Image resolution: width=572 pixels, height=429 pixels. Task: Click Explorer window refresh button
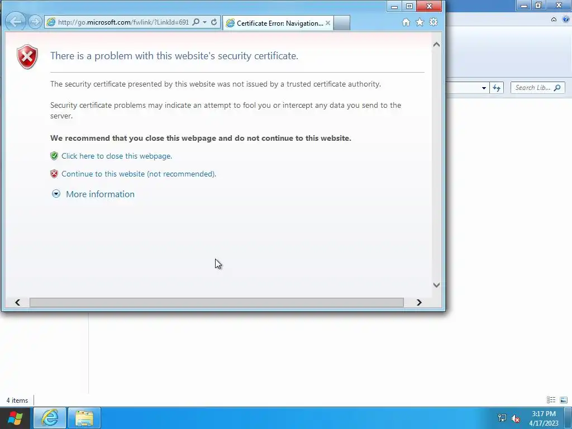click(x=497, y=88)
